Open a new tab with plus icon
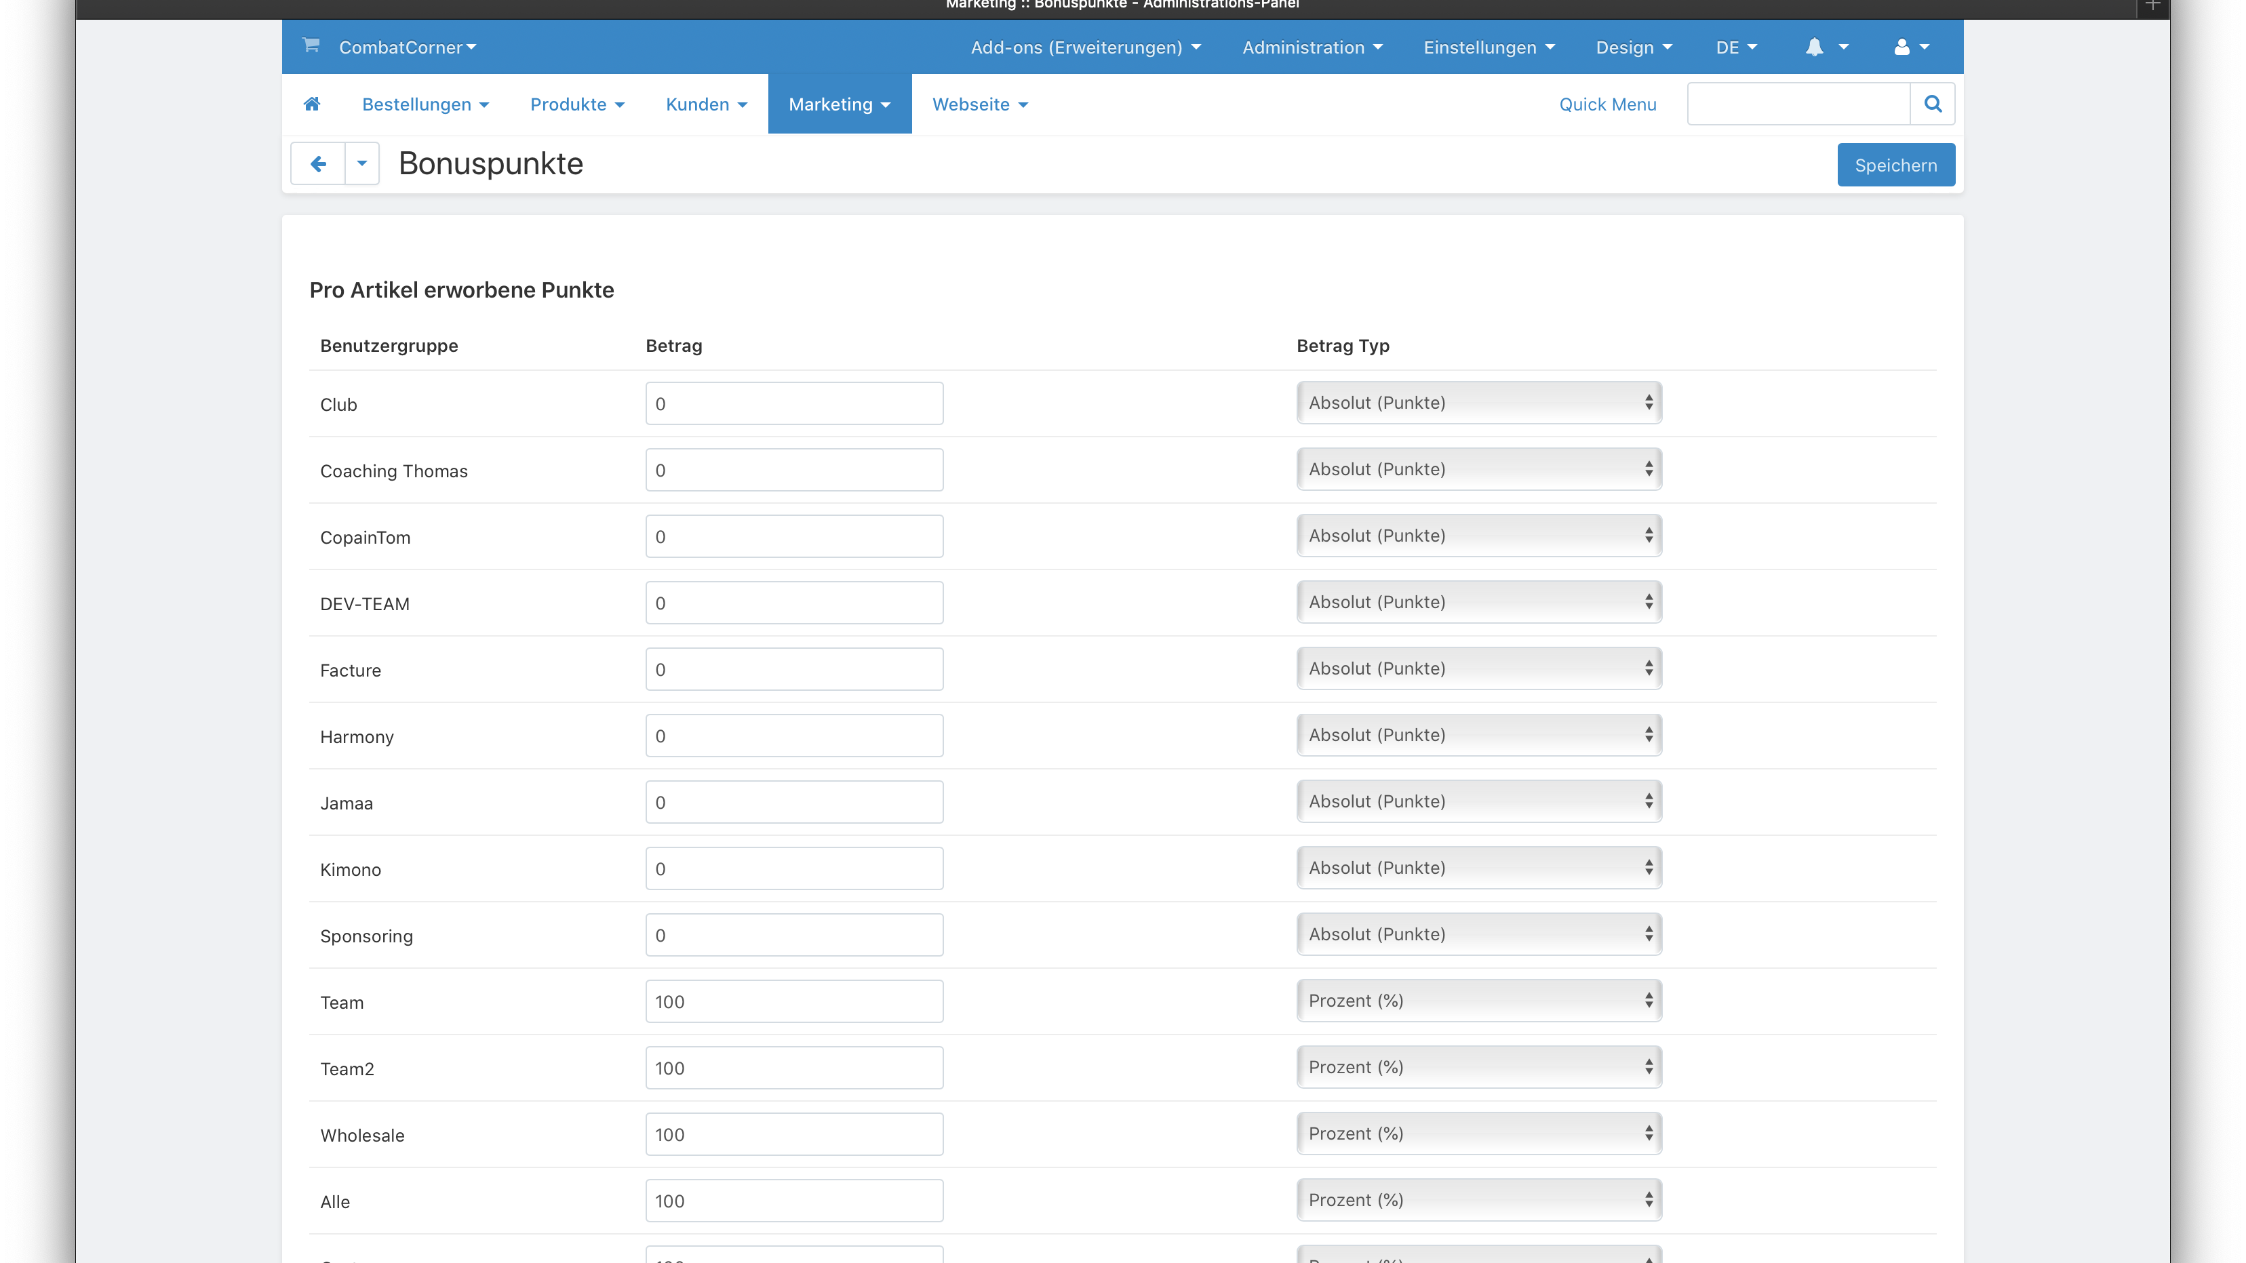This screenshot has width=2246, height=1263. (x=2152, y=5)
